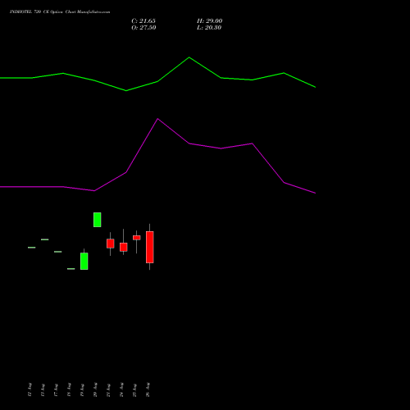Image resolution: width=410 pixels, height=410 pixels.
Task: Click the '24 Aug' date axis label
Action: tap(121, 389)
